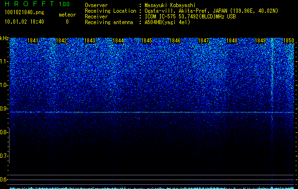This screenshot has width=298, height=189.
Task: Click the 1.0 frequency axis label
Action: (x=4, y=85)
